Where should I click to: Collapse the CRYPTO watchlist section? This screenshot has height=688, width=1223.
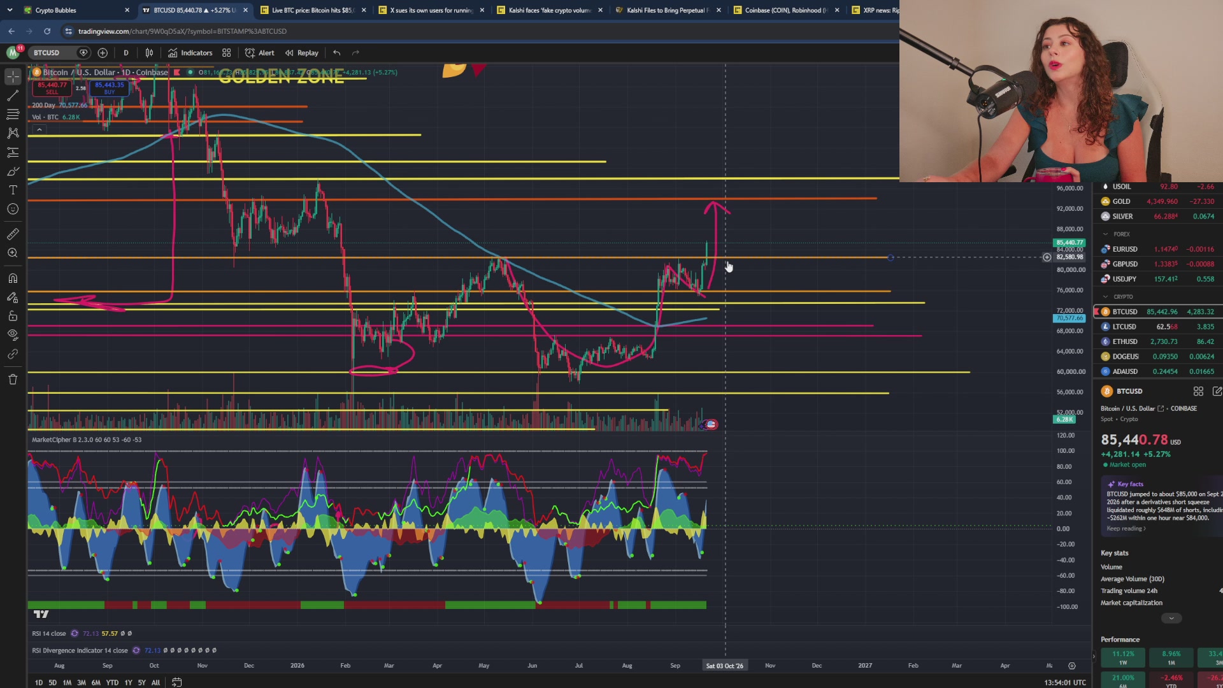point(1106,297)
